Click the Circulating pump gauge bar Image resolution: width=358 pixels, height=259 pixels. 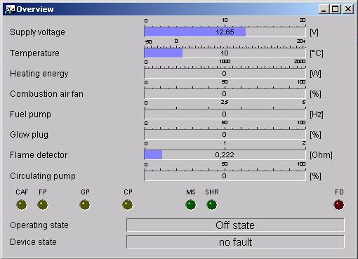225,176
